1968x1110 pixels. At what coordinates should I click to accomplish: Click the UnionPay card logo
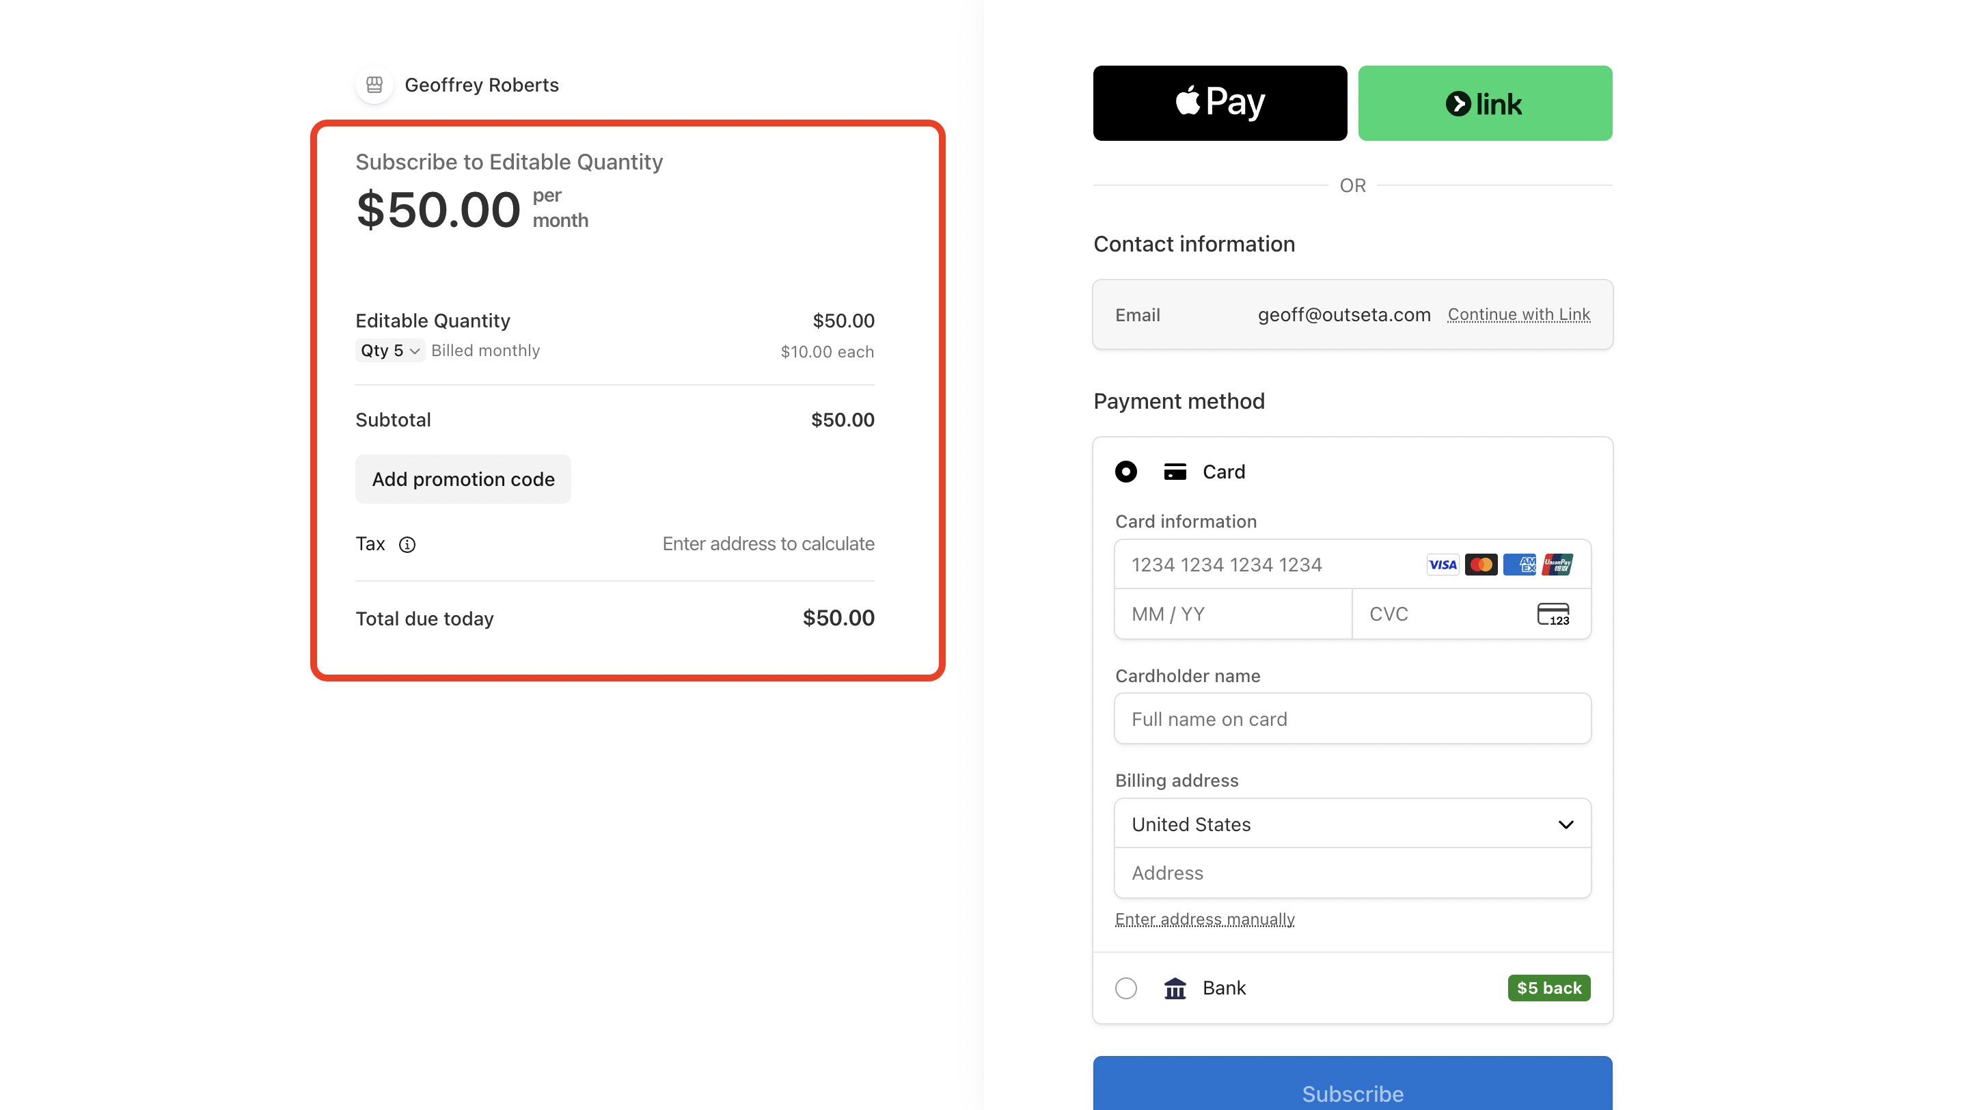tap(1557, 565)
